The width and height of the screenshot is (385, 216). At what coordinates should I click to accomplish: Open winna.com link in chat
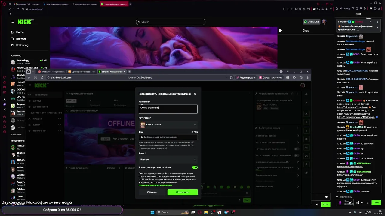click(x=353, y=107)
